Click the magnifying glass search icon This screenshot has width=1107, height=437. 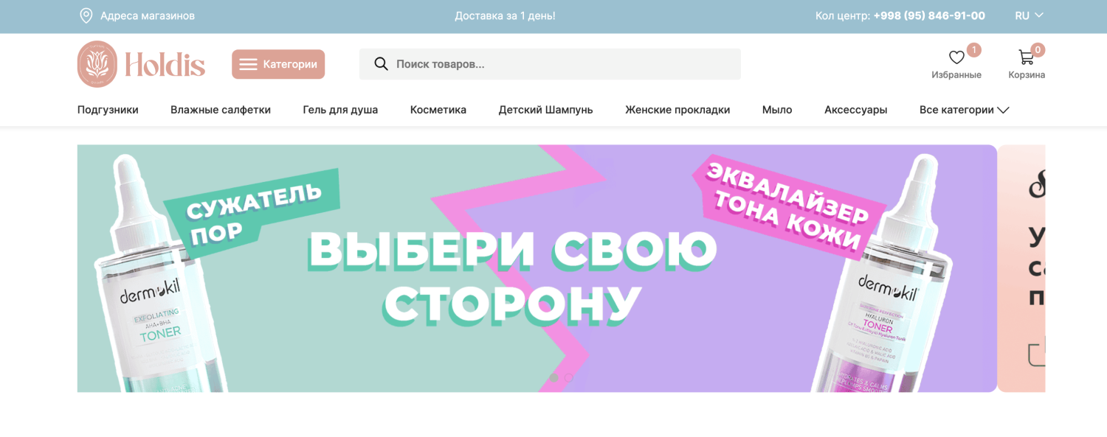pos(381,64)
